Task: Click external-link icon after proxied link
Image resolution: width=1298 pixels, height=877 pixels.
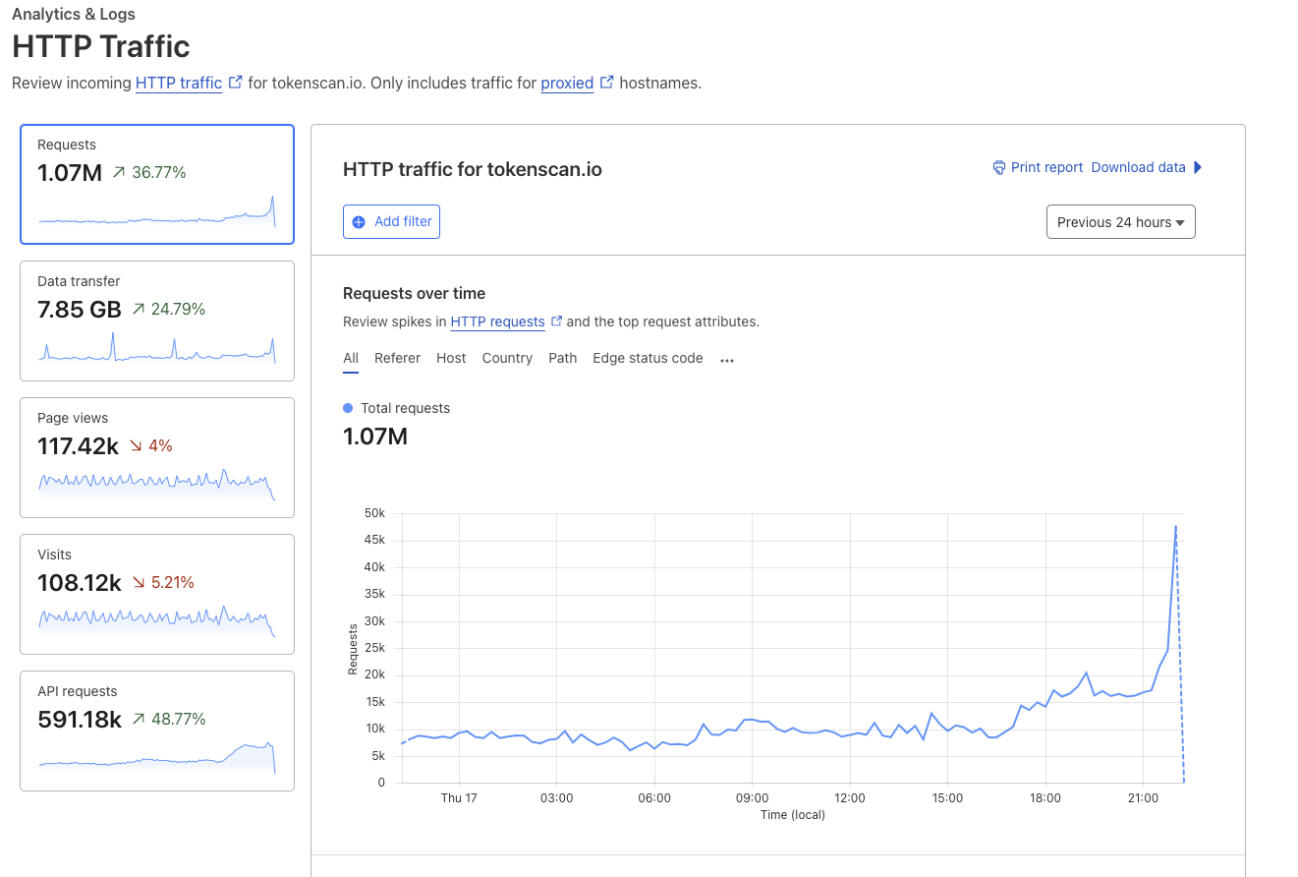Action: tap(606, 83)
